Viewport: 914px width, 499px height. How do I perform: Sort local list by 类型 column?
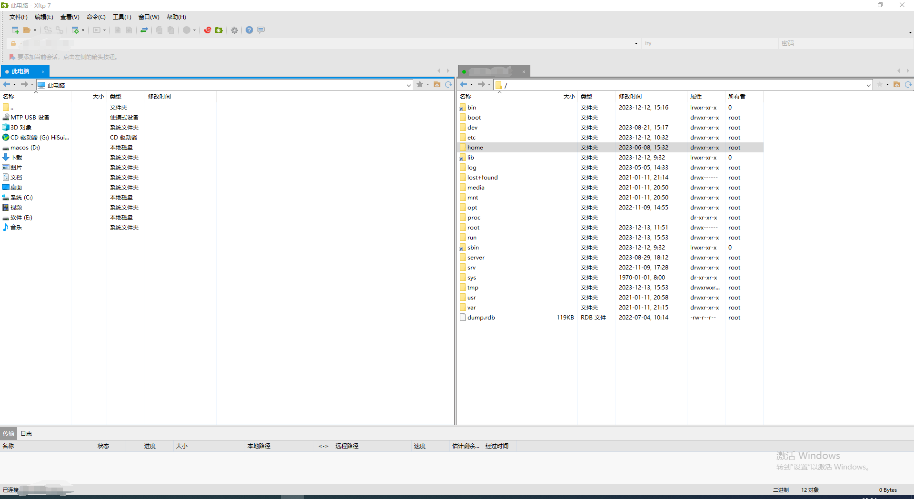tap(126, 97)
